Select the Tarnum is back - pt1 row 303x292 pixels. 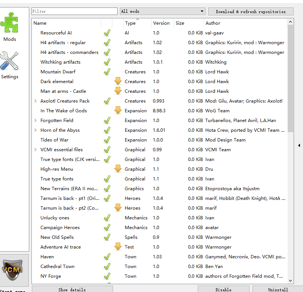[x=160, y=198]
